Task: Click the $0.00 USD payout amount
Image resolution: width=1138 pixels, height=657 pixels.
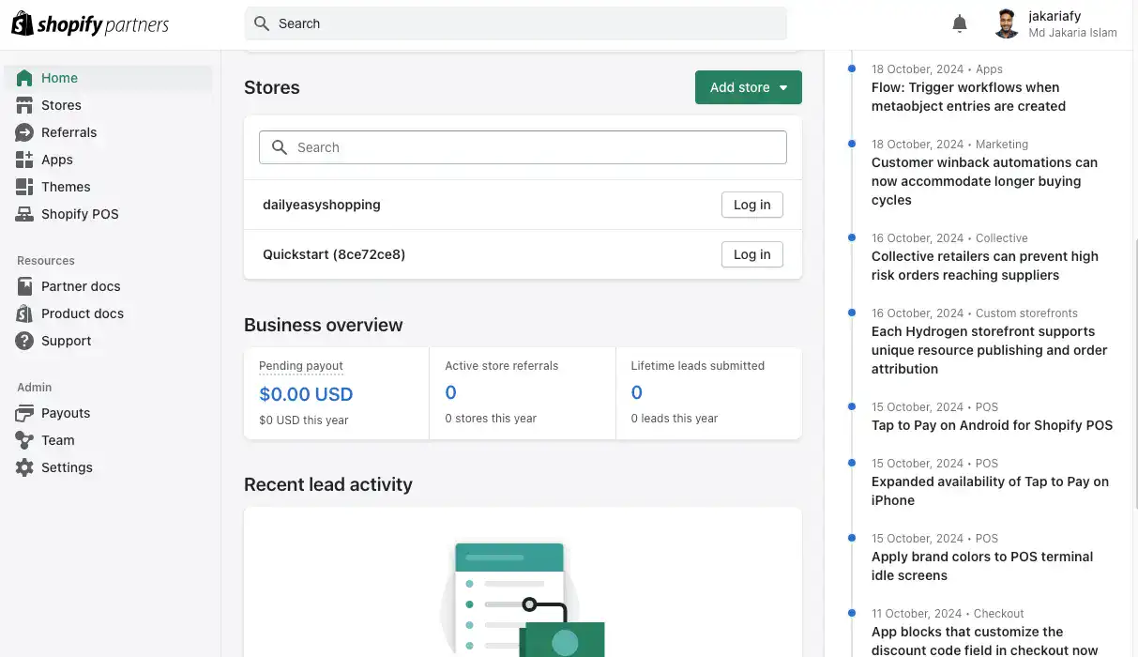Action: (306, 394)
